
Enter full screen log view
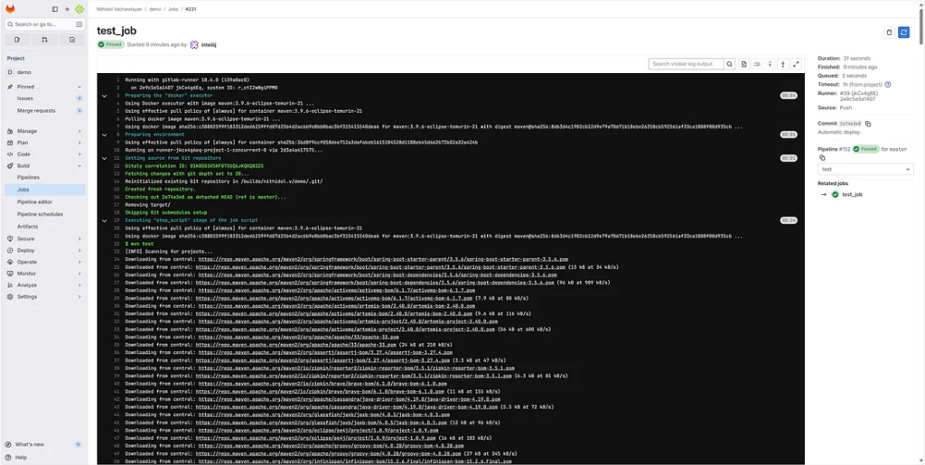coord(796,64)
